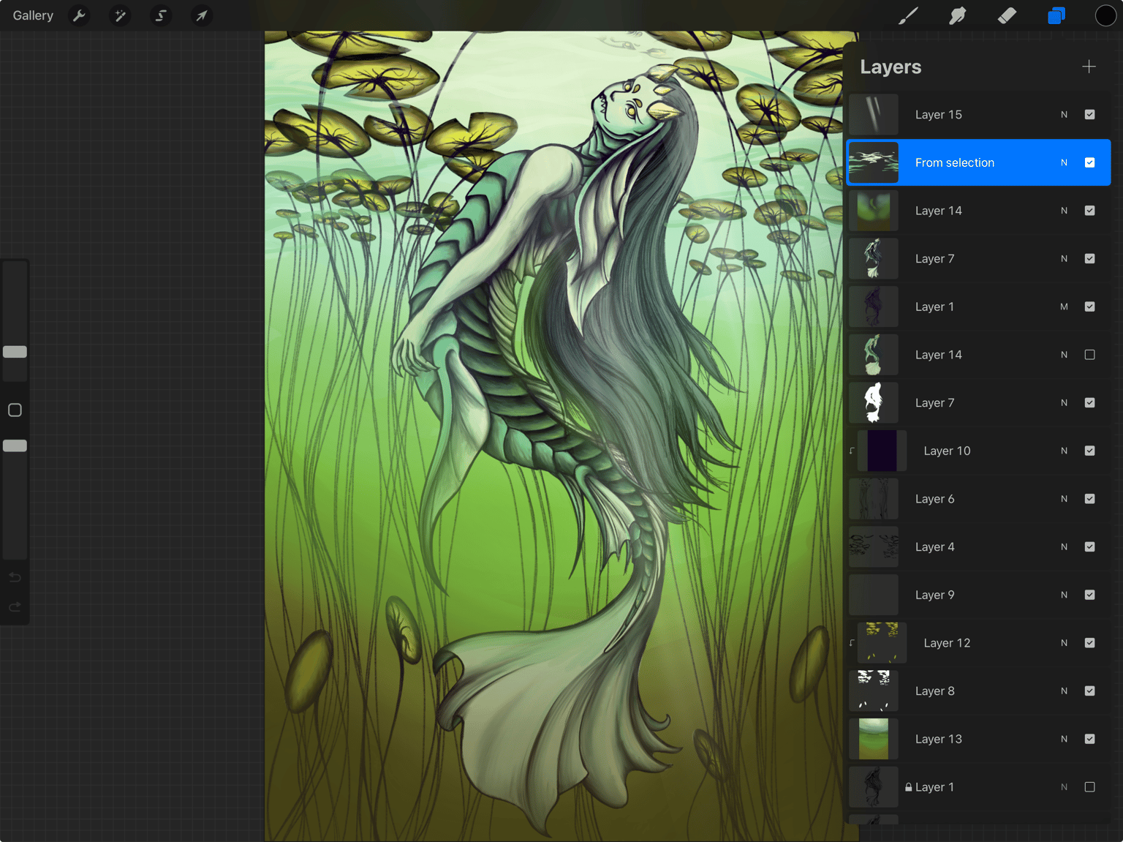Open blend mode N for Layer 15

coord(1064,115)
